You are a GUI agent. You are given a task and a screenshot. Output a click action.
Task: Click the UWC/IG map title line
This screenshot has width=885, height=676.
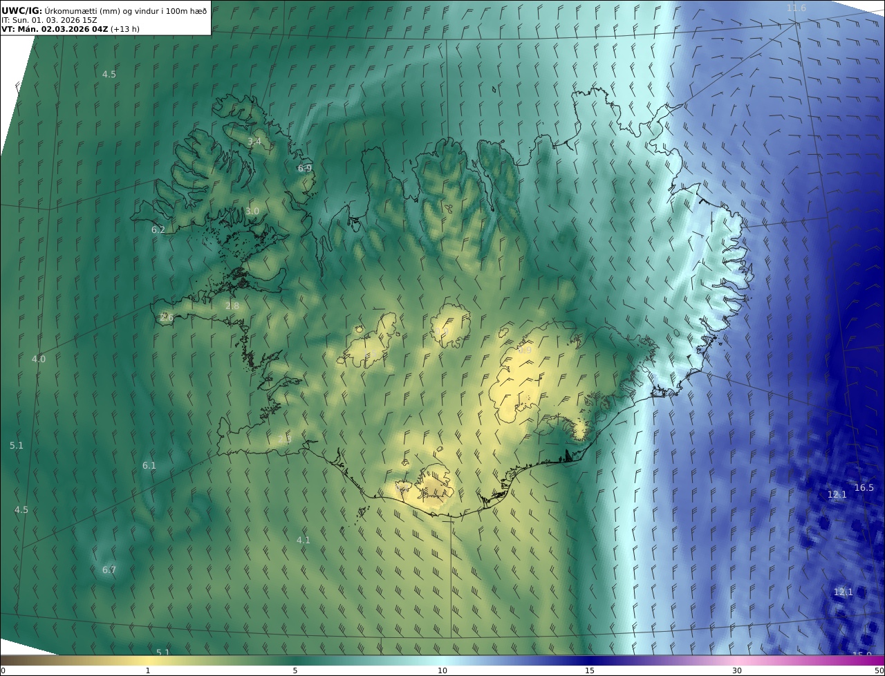tap(104, 11)
